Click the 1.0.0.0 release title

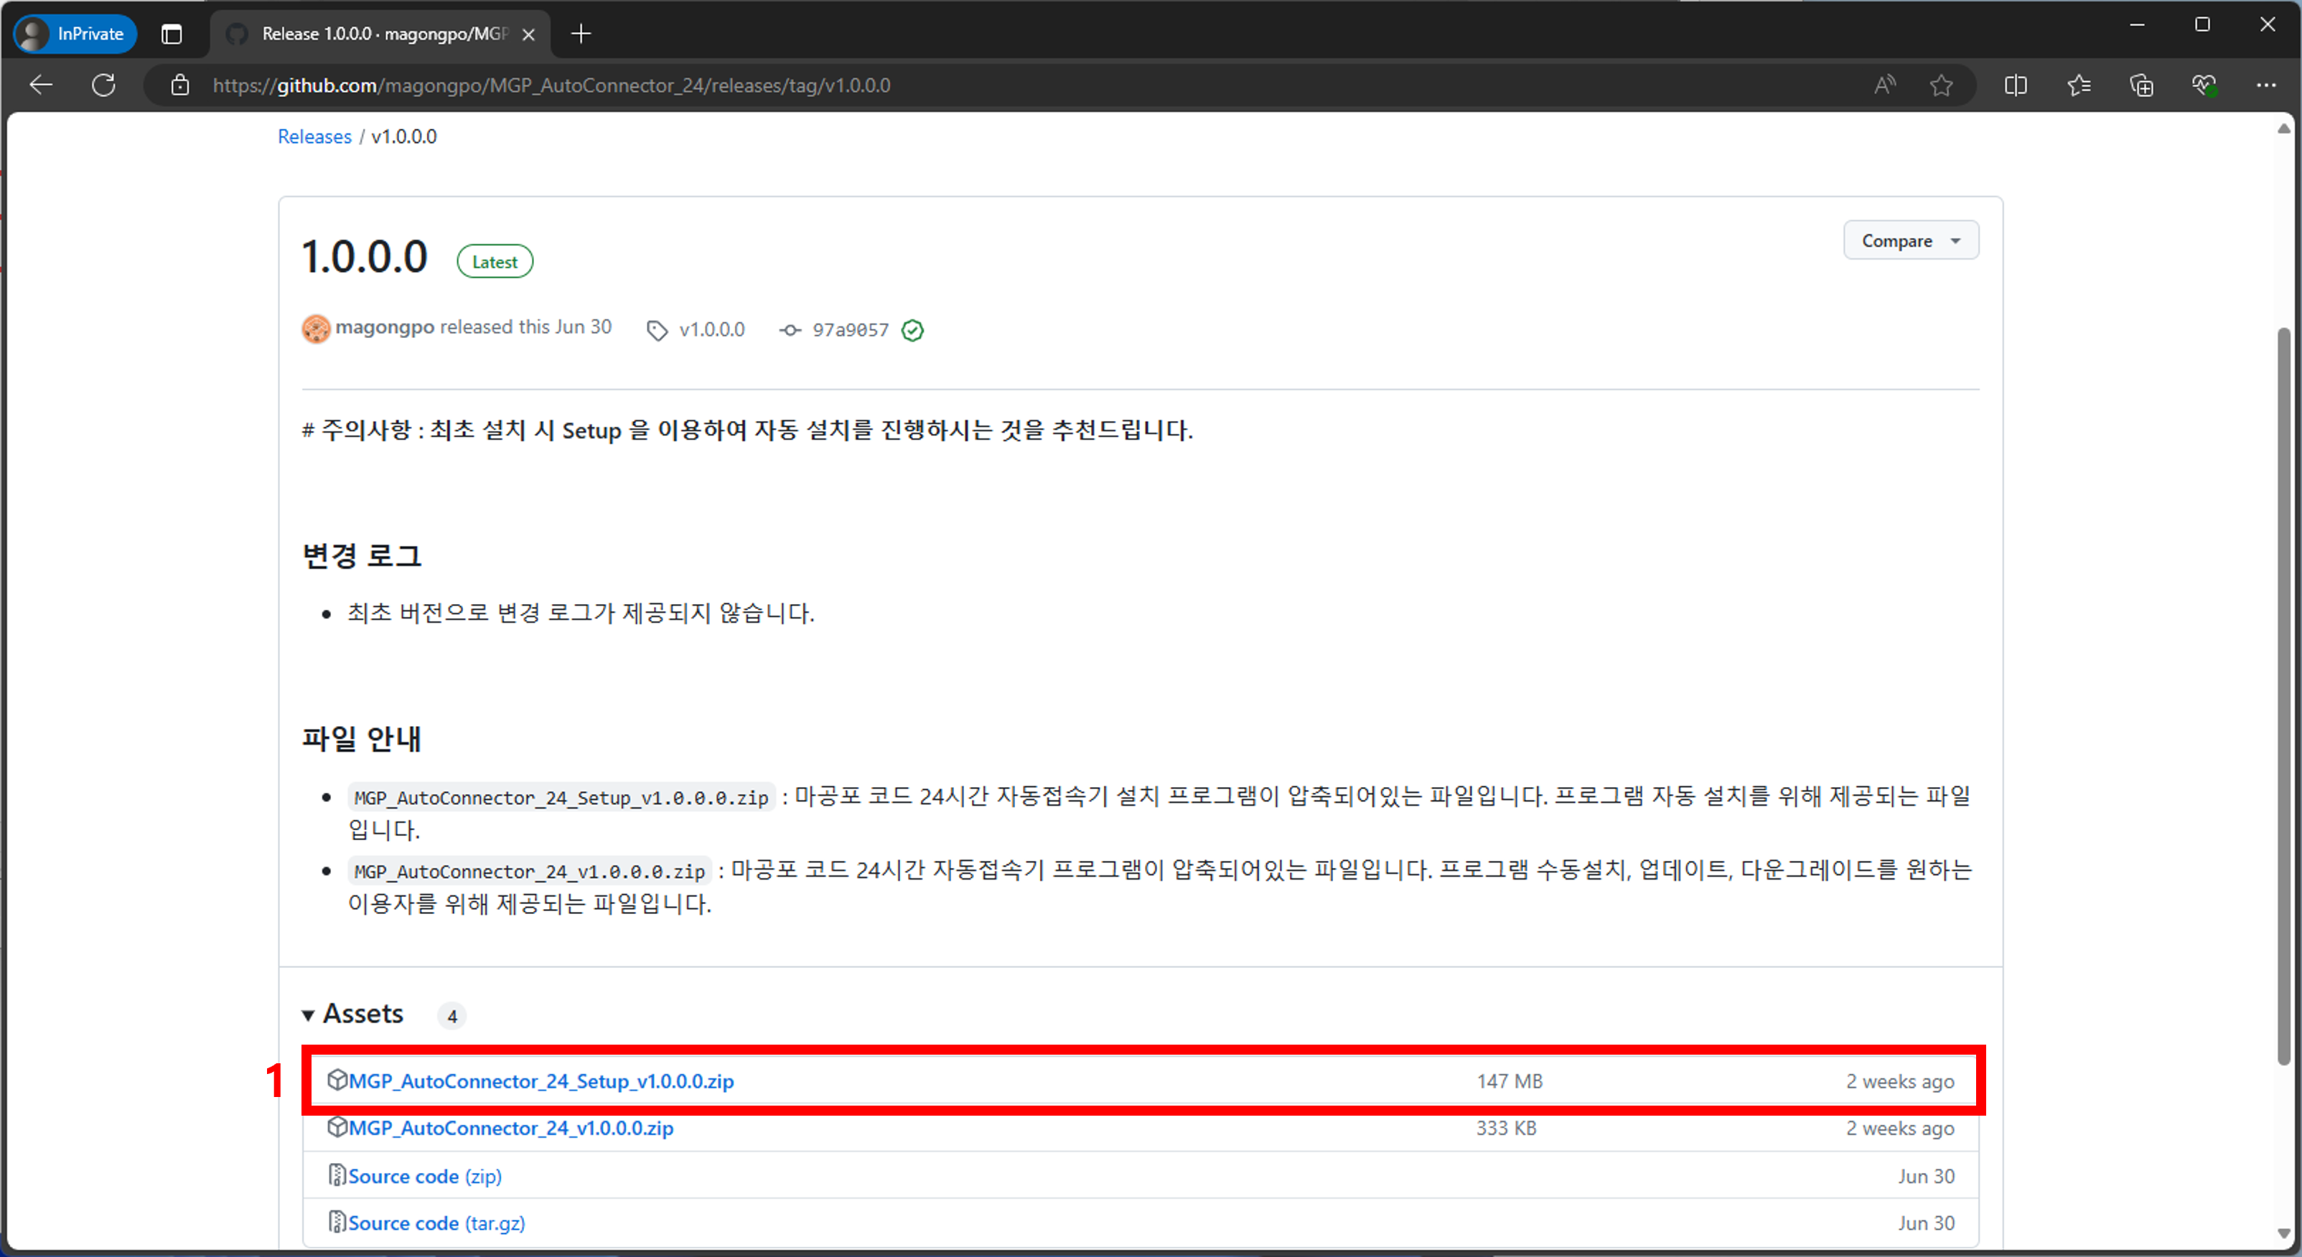coord(365,258)
